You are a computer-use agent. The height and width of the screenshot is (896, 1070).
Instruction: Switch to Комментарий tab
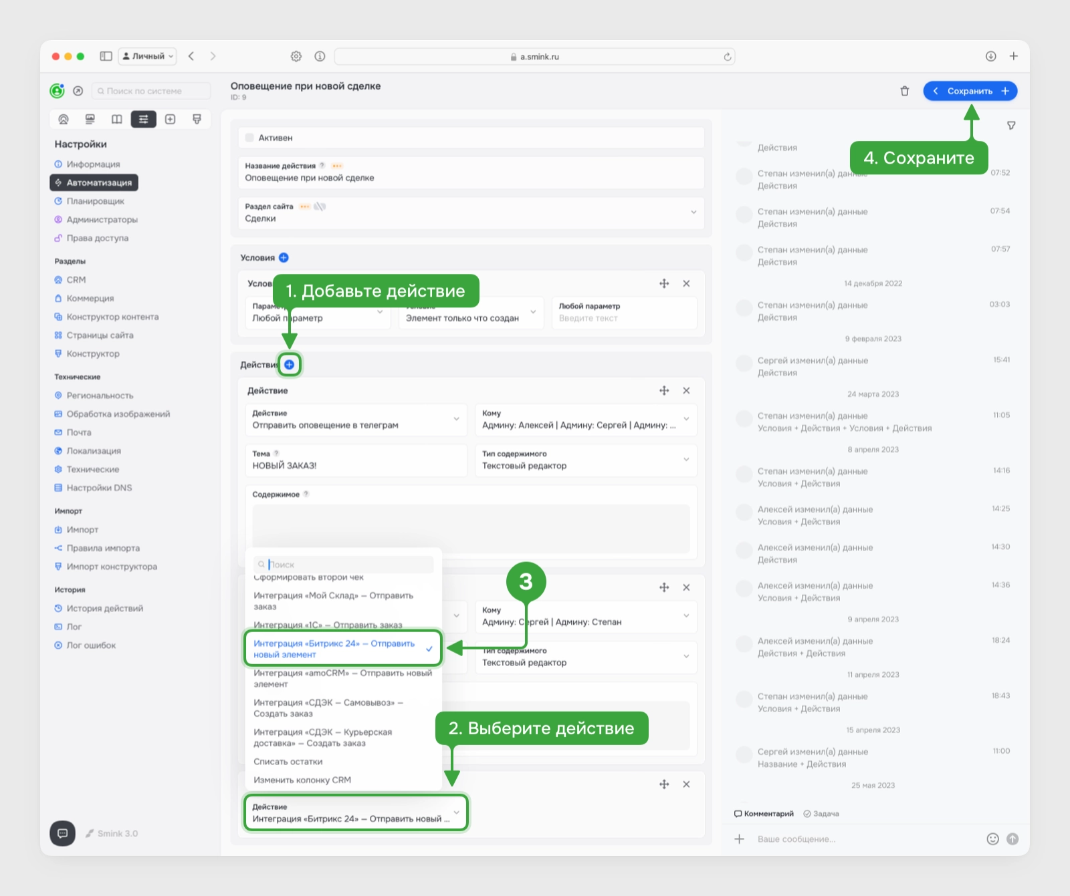(764, 814)
